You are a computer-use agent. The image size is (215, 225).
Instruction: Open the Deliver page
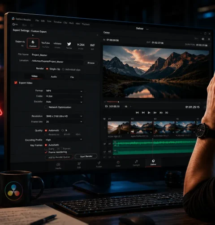click(153, 162)
